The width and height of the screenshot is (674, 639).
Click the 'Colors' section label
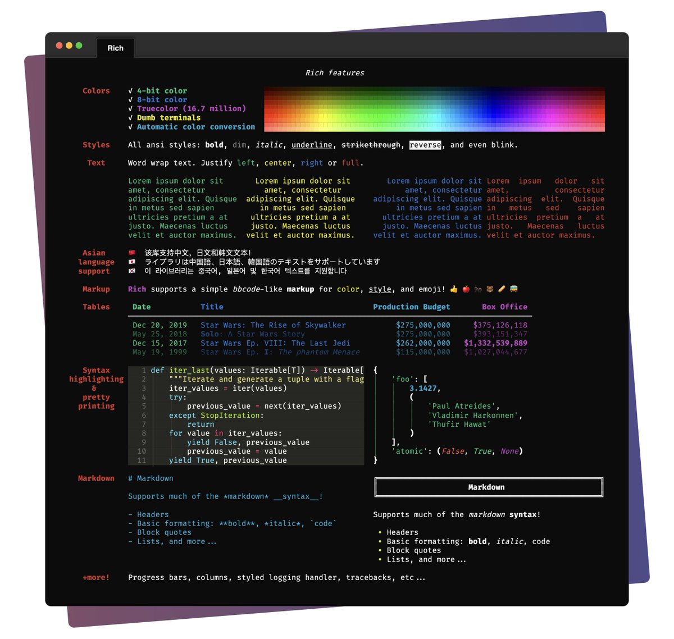click(x=96, y=91)
